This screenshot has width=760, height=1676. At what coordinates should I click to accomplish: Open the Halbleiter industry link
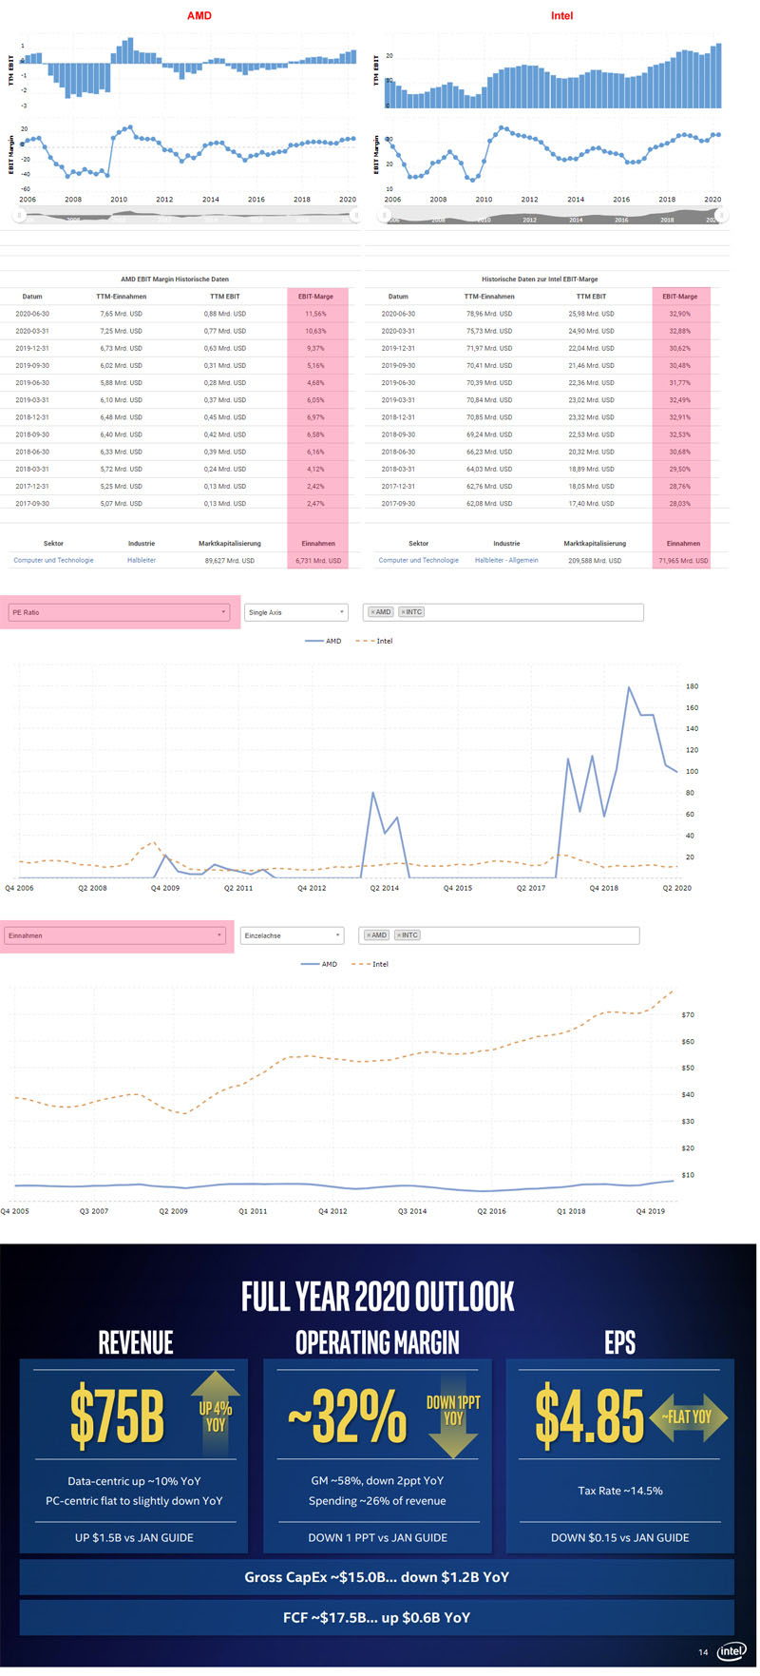142,560
